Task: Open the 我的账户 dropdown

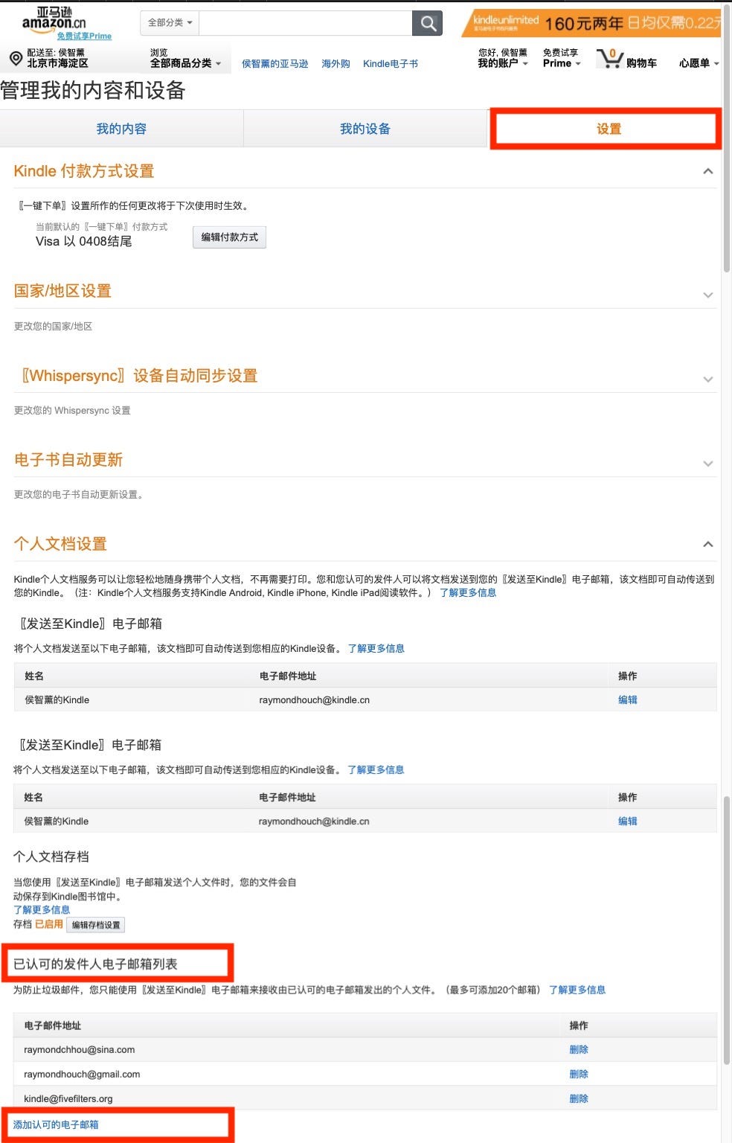Action: click(503, 63)
